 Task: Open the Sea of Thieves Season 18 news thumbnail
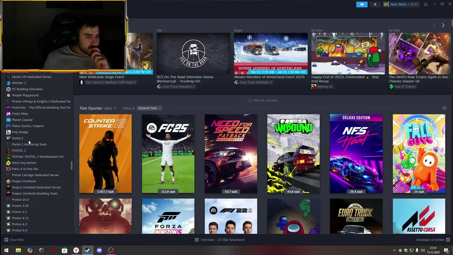(x=420, y=53)
